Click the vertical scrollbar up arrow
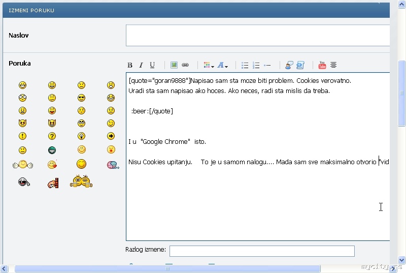Image resolution: width=406 pixels, height=273 pixels. 401,5
